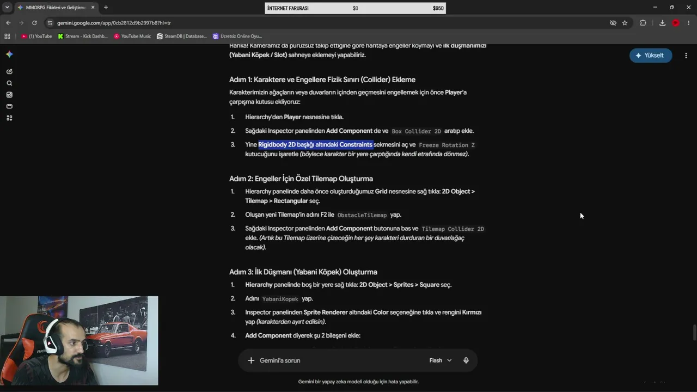Image resolution: width=697 pixels, height=392 pixels.
Task: Click the İNTERNET FARURASI overlay bar
Action: tap(355, 8)
